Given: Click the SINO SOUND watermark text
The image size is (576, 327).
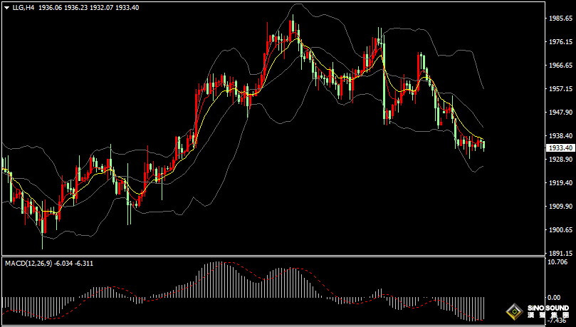Looking at the screenshot, I should 548,308.
